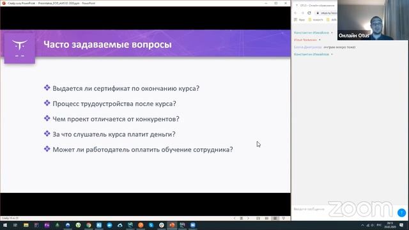Click the browser address bar URL

pyautogui.click(x=328, y=13)
